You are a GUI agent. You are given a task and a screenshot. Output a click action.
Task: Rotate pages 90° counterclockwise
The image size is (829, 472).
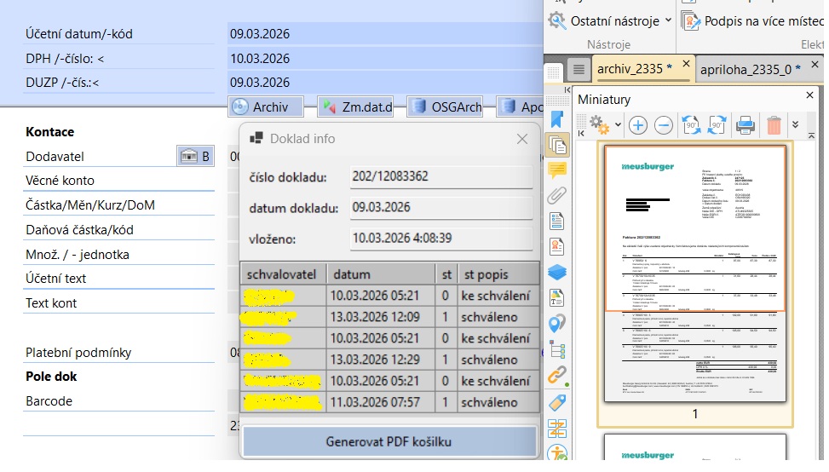[x=691, y=126]
